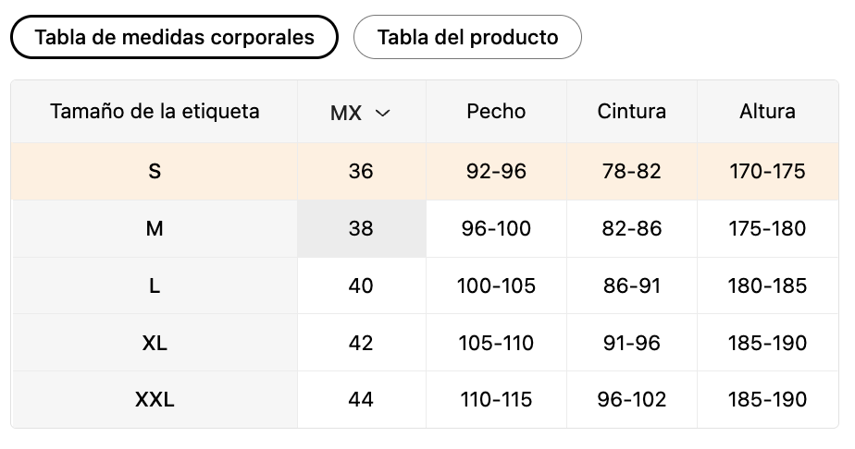Click the highlighted MX 38 cell
Screen dimensions: 855x449
[362, 228]
